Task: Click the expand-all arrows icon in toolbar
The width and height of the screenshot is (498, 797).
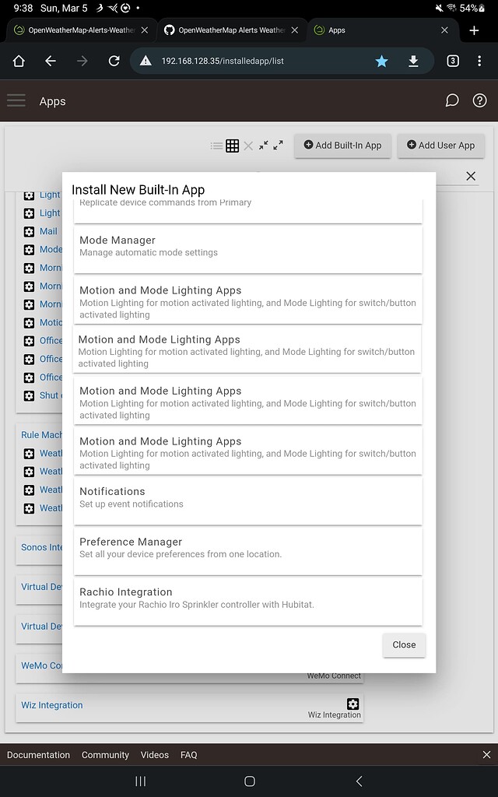Action: pos(279,145)
